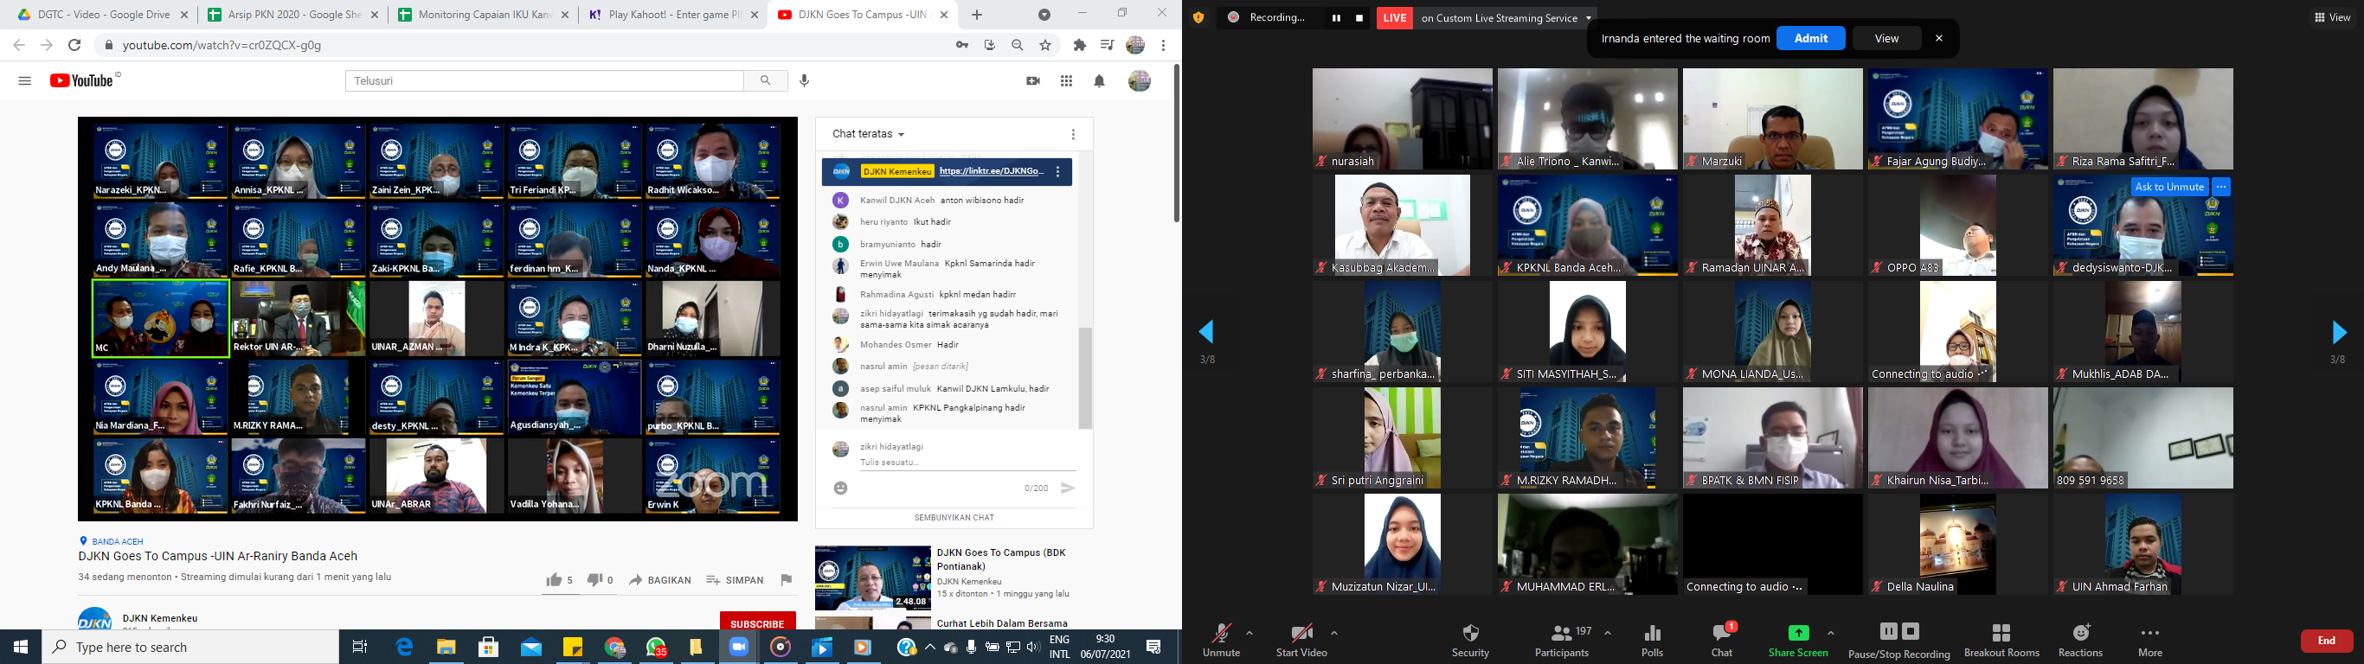
Task: Open the live streaming service dropdown arrow
Action: 1589,18
